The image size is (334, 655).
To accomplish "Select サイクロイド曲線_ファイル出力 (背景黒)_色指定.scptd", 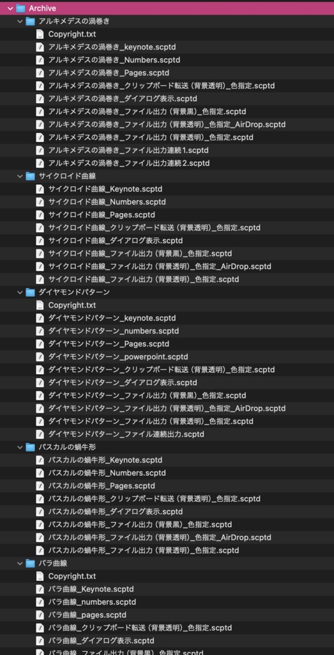I will [x=140, y=254].
